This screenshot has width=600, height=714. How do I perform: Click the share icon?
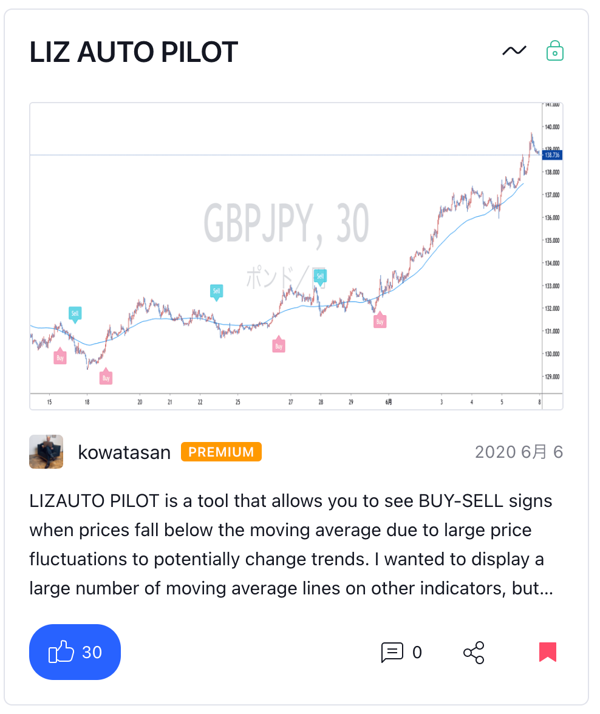click(474, 653)
